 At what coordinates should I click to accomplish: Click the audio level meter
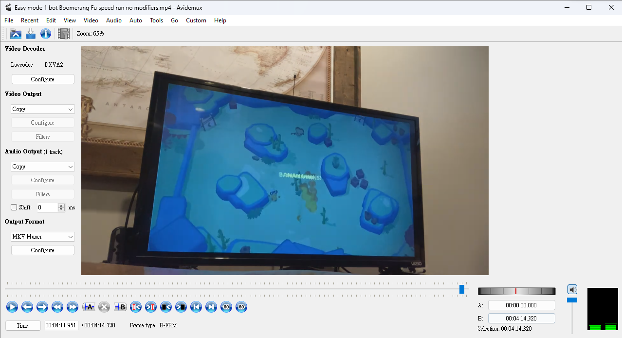(603, 310)
